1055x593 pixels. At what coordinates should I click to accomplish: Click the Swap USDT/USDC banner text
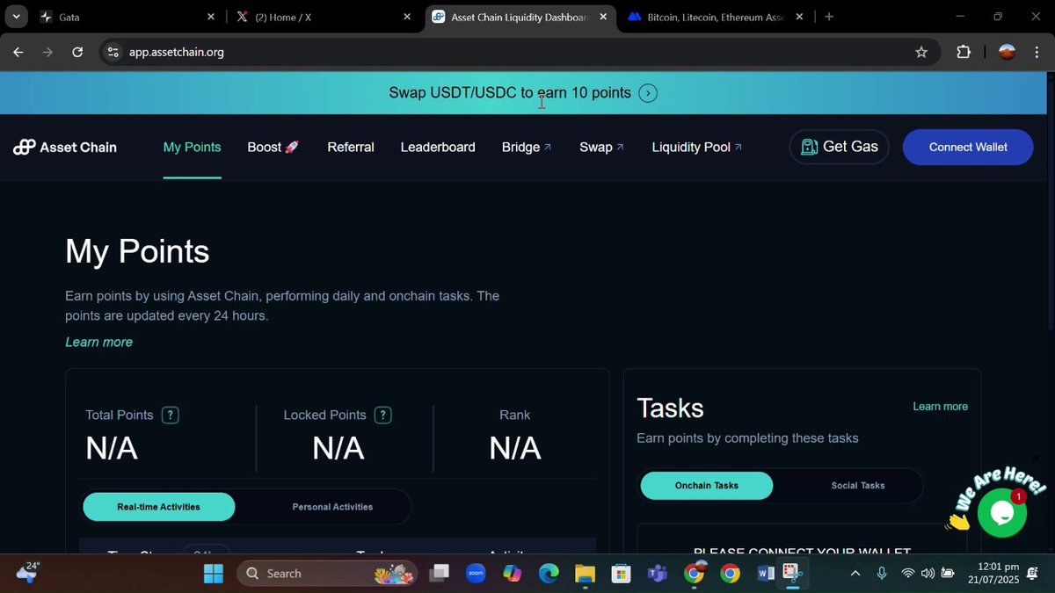click(x=510, y=93)
